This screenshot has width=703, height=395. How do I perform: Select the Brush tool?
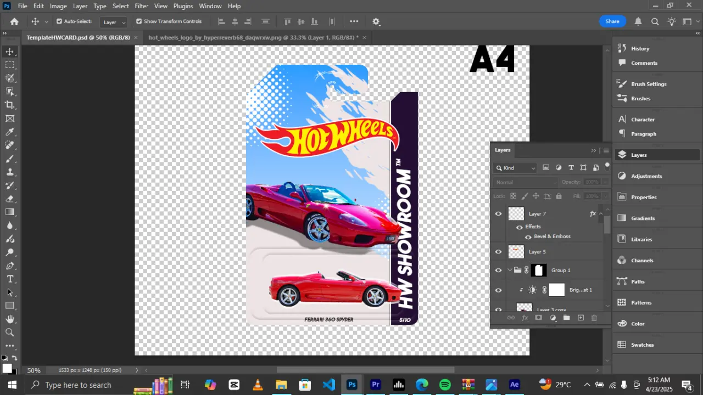[x=10, y=159]
